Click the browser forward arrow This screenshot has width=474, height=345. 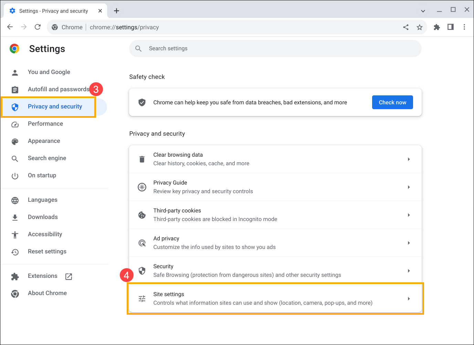click(x=24, y=27)
